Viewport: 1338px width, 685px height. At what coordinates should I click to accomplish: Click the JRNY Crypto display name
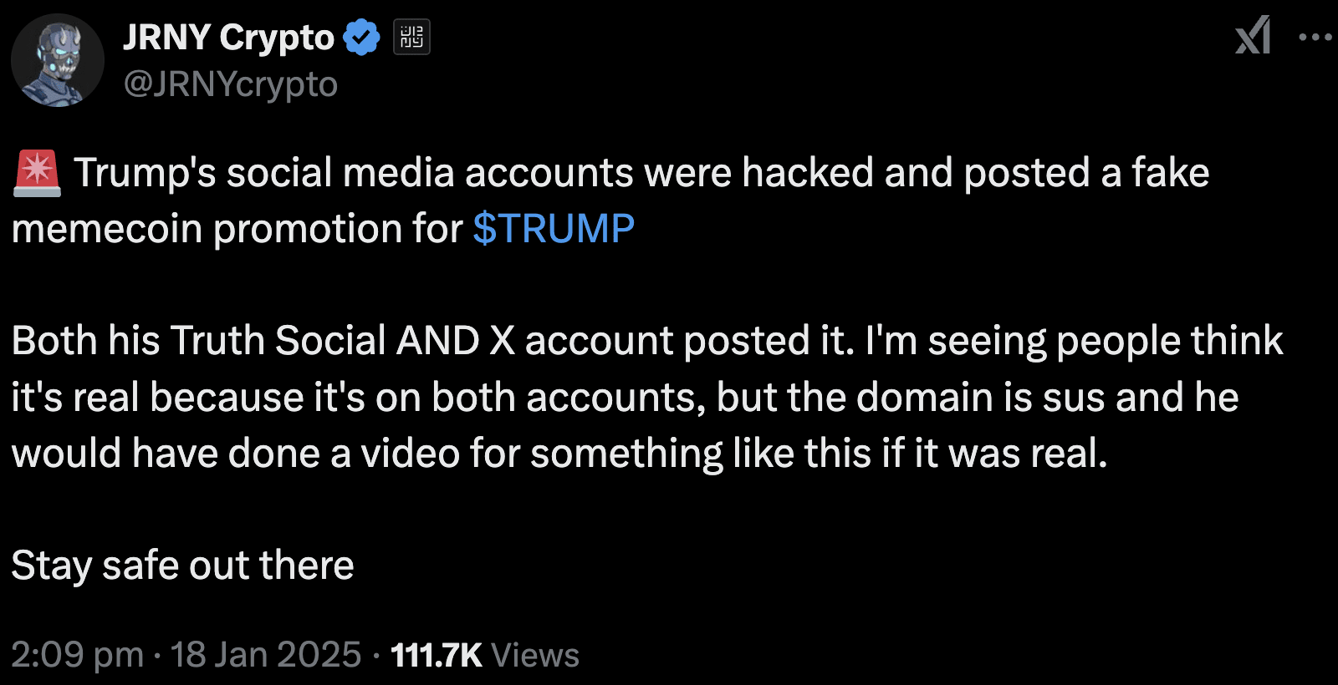(228, 38)
